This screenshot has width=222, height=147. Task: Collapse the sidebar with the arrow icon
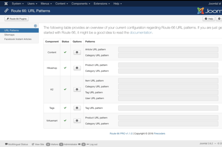click(36, 26)
